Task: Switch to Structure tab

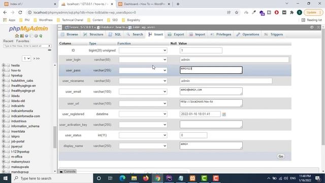Action: [93, 35]
